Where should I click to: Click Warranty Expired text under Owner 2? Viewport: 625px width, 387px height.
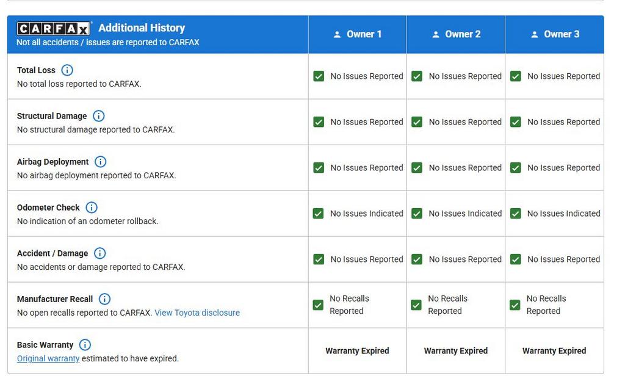[456, 351]
